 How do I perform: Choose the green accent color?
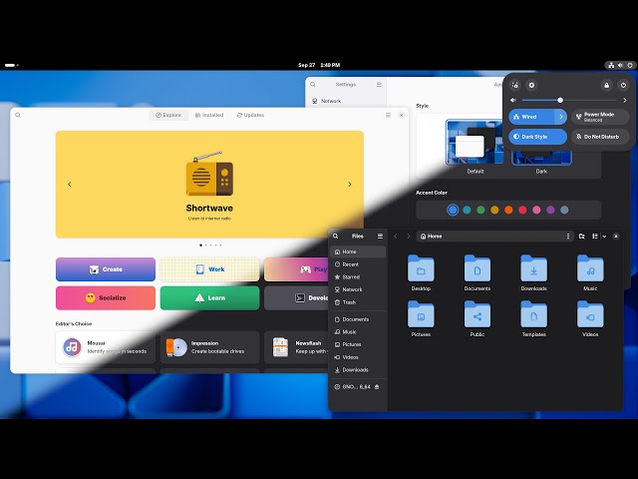click(480, 210)
